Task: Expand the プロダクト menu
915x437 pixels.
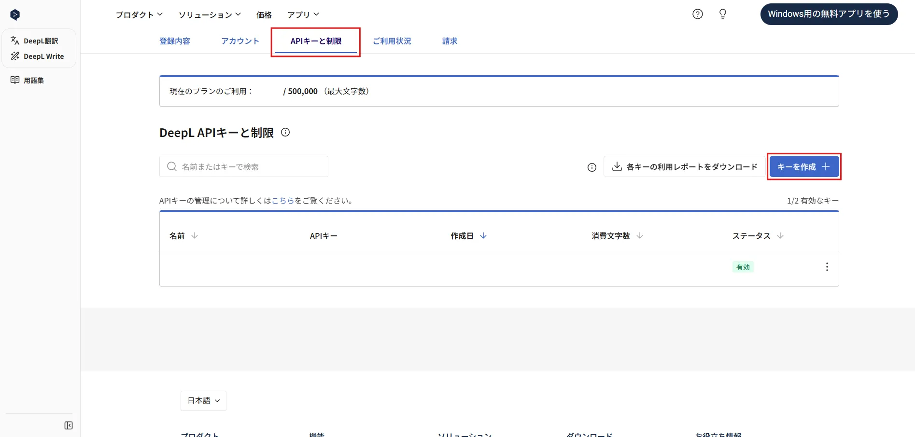Action: 140,14
